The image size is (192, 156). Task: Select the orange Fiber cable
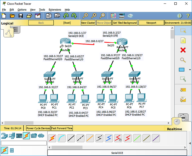[90, 138]
